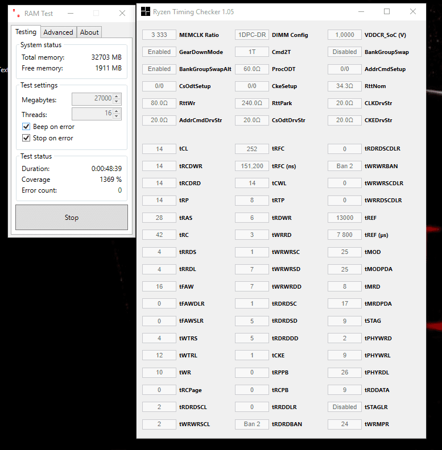Image resolution: width=442 pixels, height=450 pixels.
Task: Click the RttPark value 240.0Ω
Action: coord(252,103)
